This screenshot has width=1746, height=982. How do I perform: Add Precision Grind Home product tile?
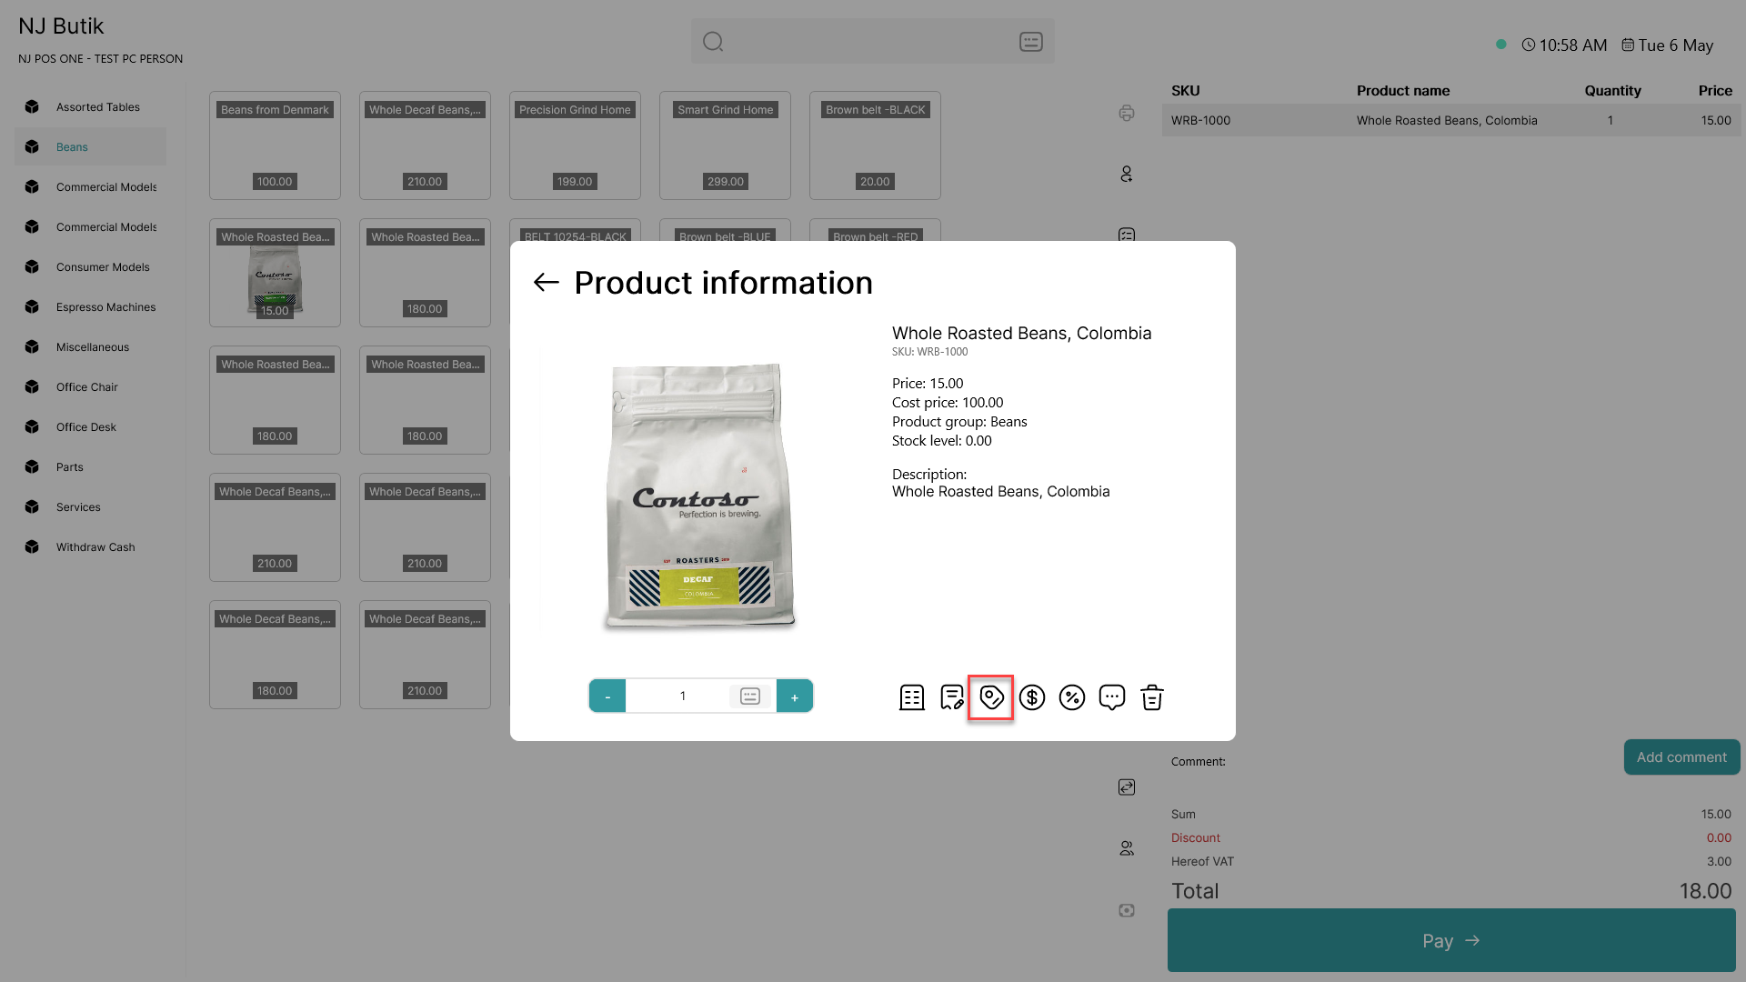pos(575,145)
